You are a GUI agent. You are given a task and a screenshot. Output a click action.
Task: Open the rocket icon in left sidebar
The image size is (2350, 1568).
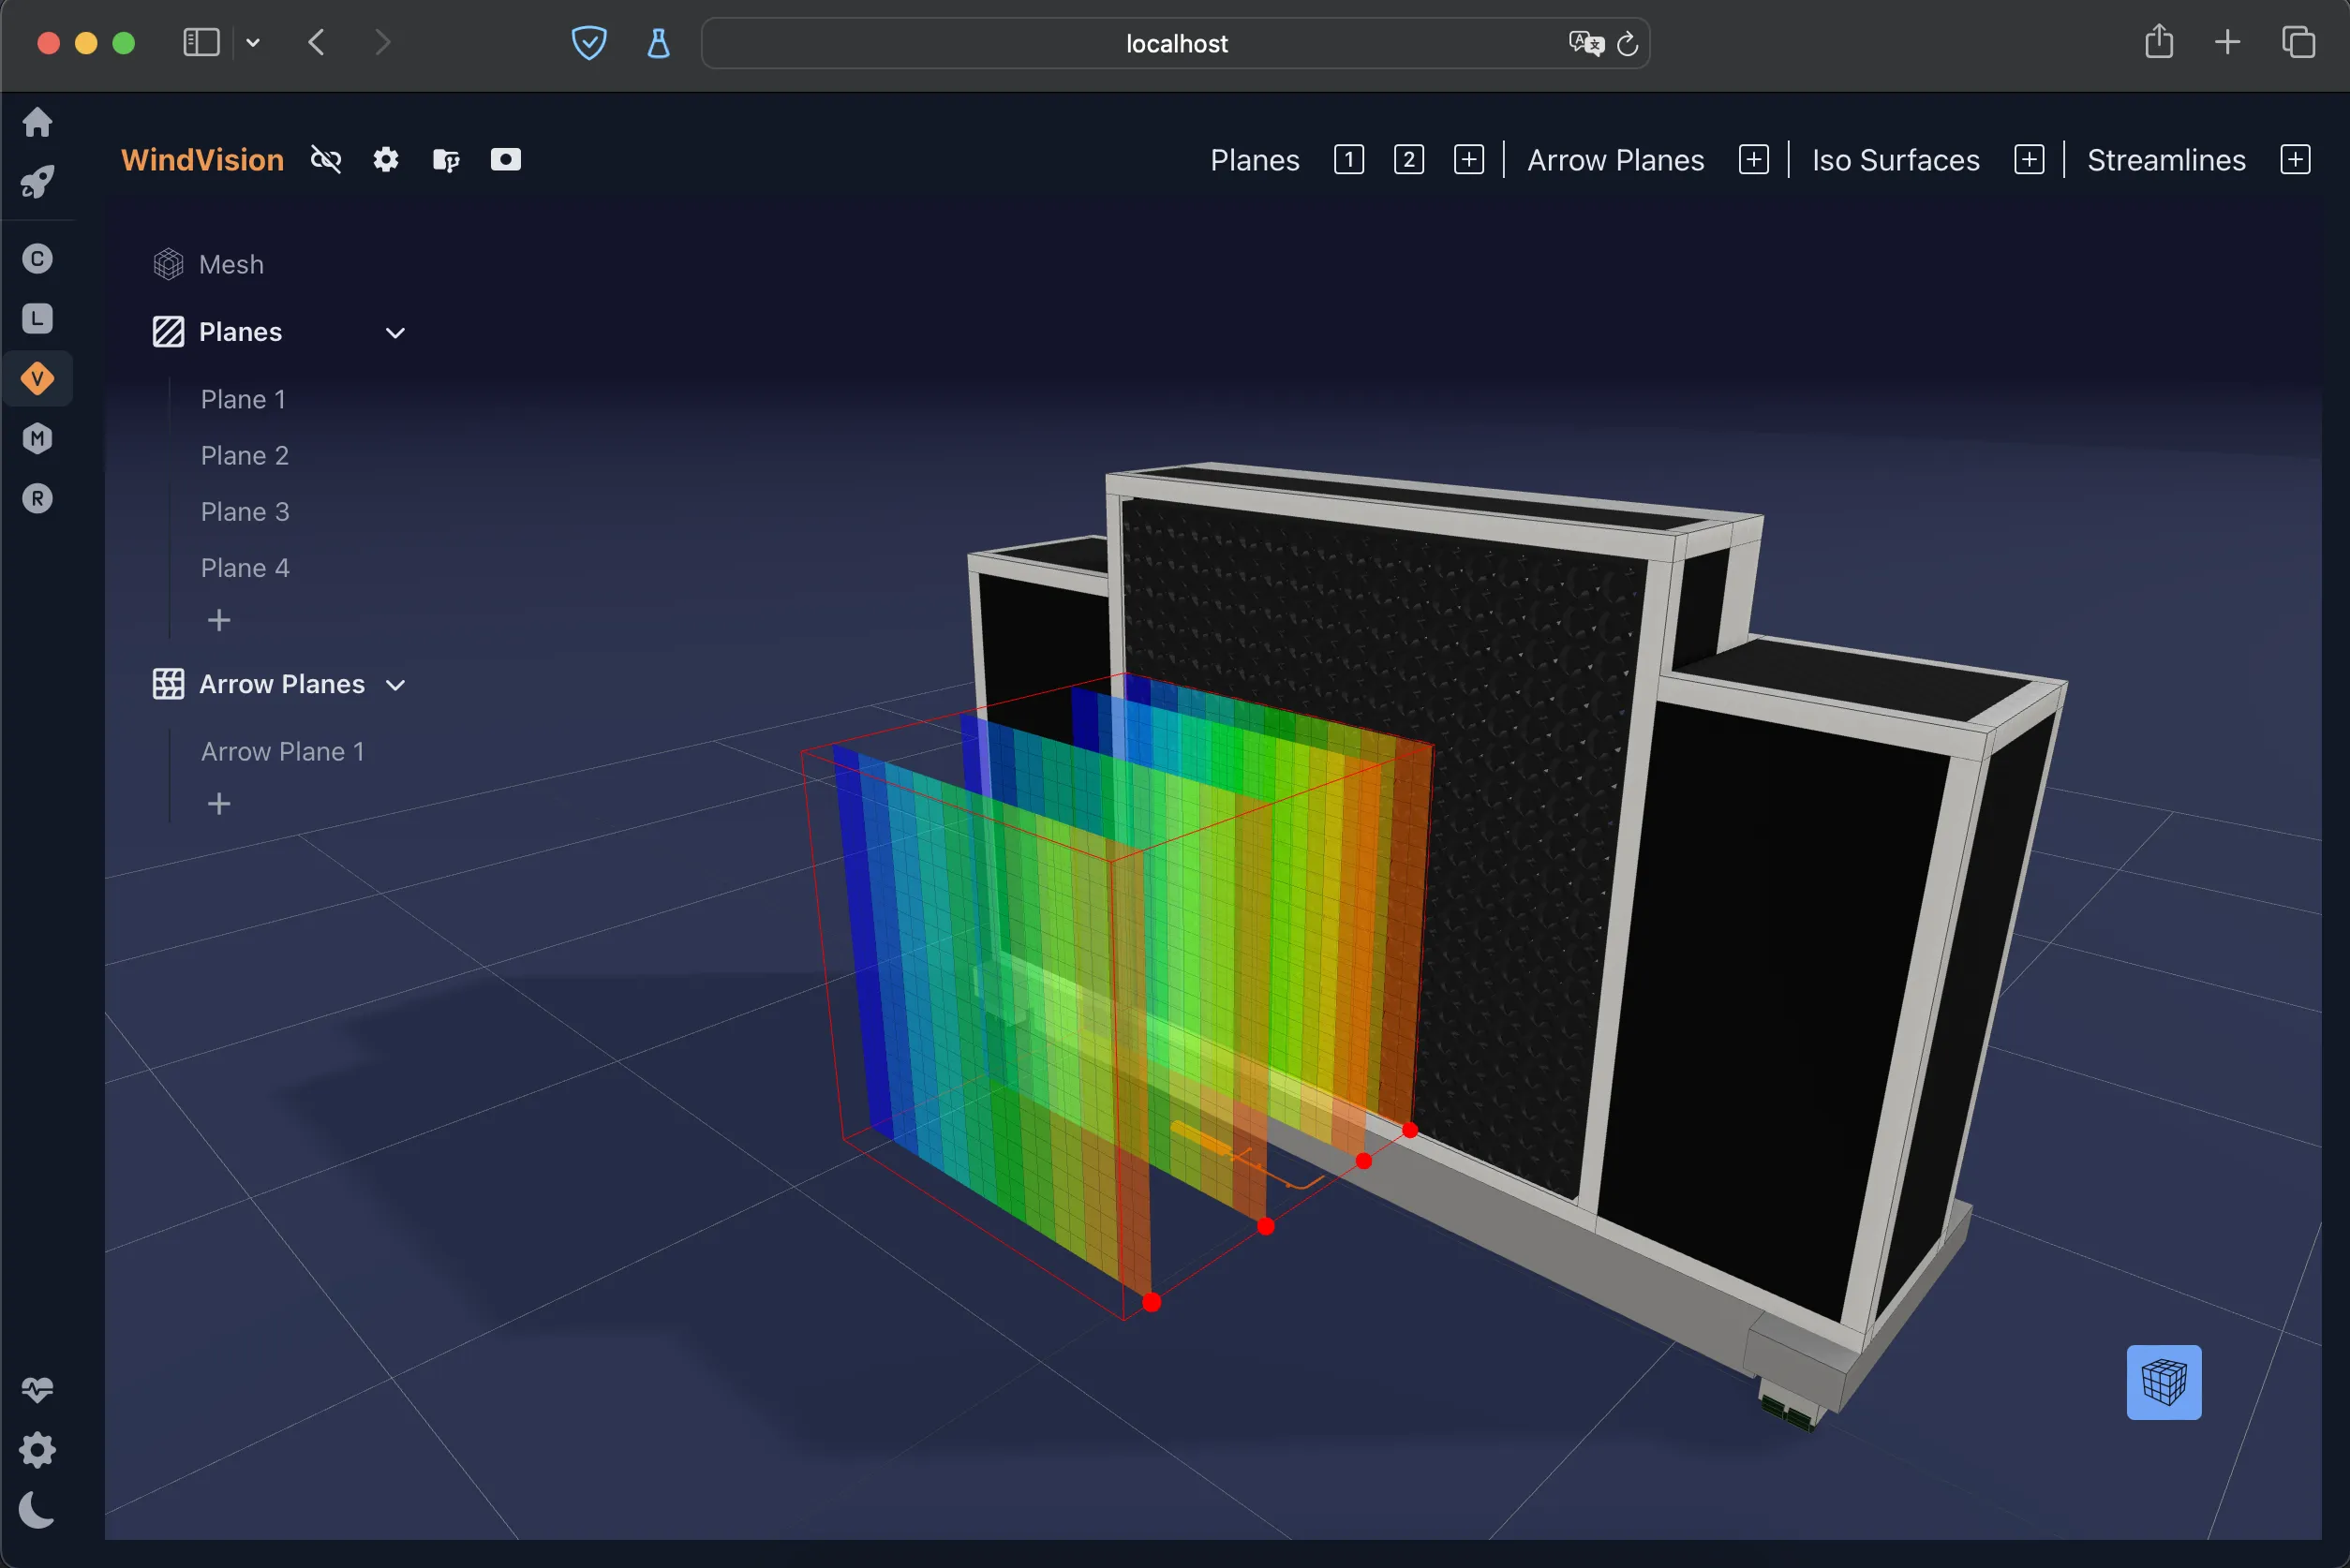tap(38, 182)
